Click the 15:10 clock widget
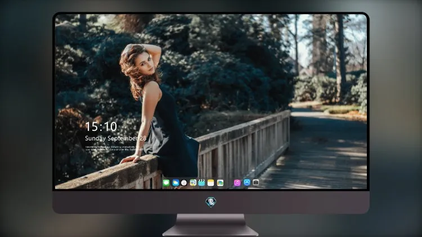The height and width of the screenshot is (237, 422). point(101,126)
